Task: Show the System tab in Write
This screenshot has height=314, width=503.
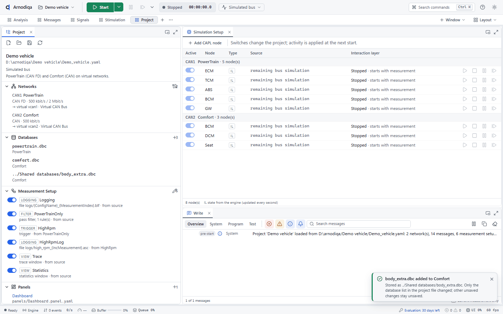Action: 216,224
